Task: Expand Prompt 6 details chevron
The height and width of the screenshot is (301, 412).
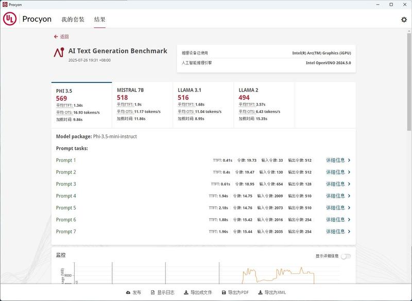Action: point(349,220)
